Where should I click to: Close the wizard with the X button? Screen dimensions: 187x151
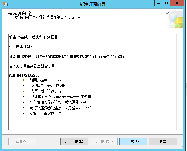(177, 3)
